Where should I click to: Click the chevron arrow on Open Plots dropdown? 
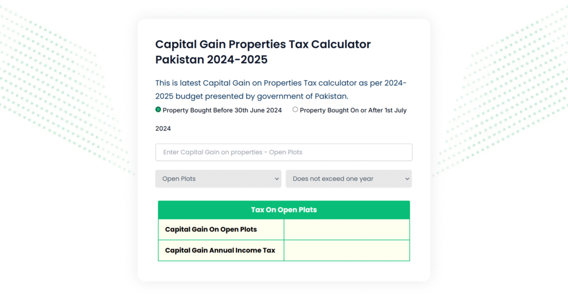coord(277,179)
